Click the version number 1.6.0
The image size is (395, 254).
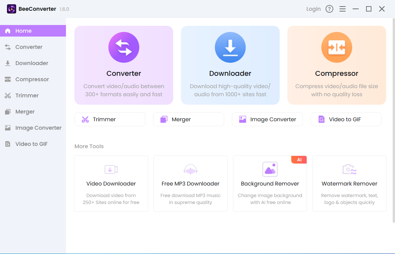pyautogui.click(x=64, y=9)
